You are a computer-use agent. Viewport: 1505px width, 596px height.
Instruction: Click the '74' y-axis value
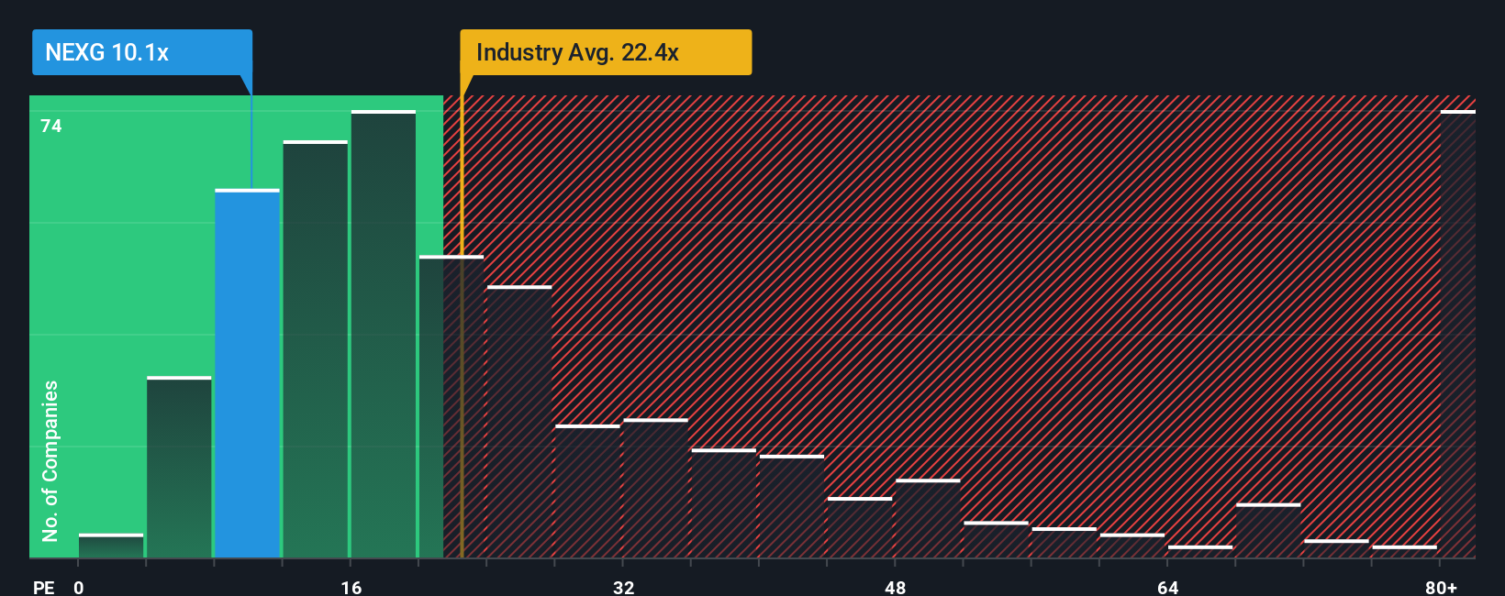coord(51,126)
